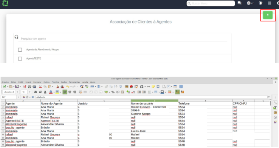Click the Sum sigma icon
The height and width of the screenshot is (148, 279).
point(27,97)
